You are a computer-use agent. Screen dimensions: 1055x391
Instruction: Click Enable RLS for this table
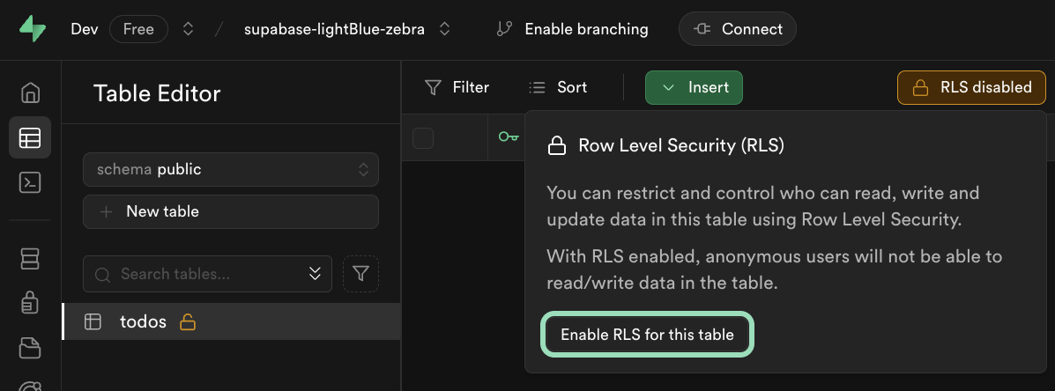[647, 335]
